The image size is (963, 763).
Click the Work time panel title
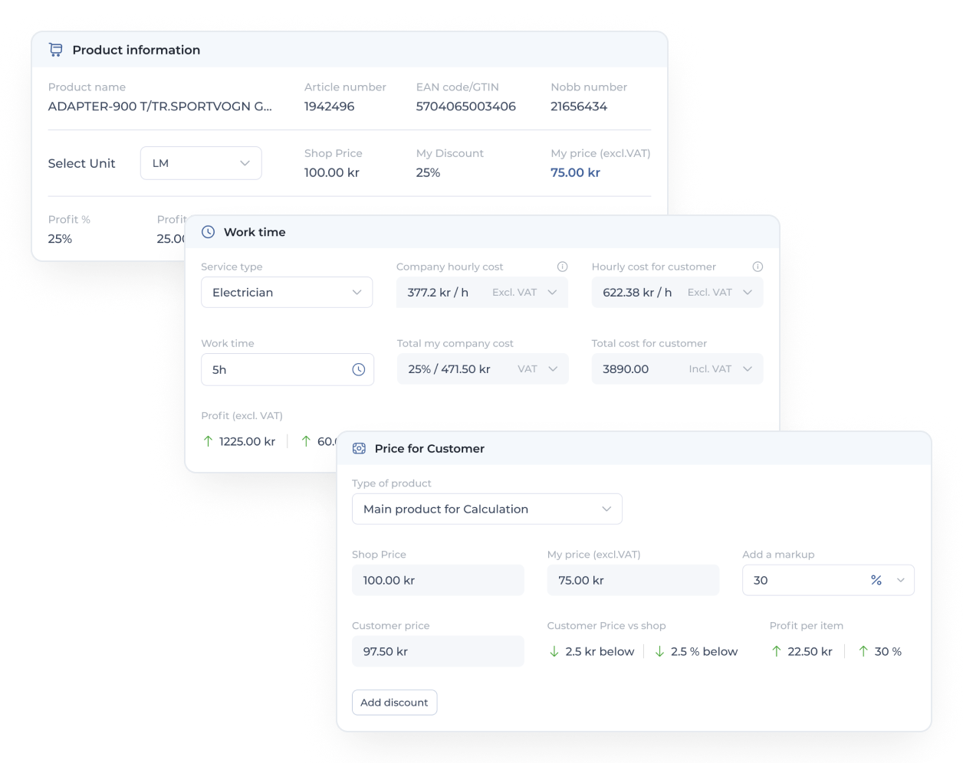[x=255, y=232]
